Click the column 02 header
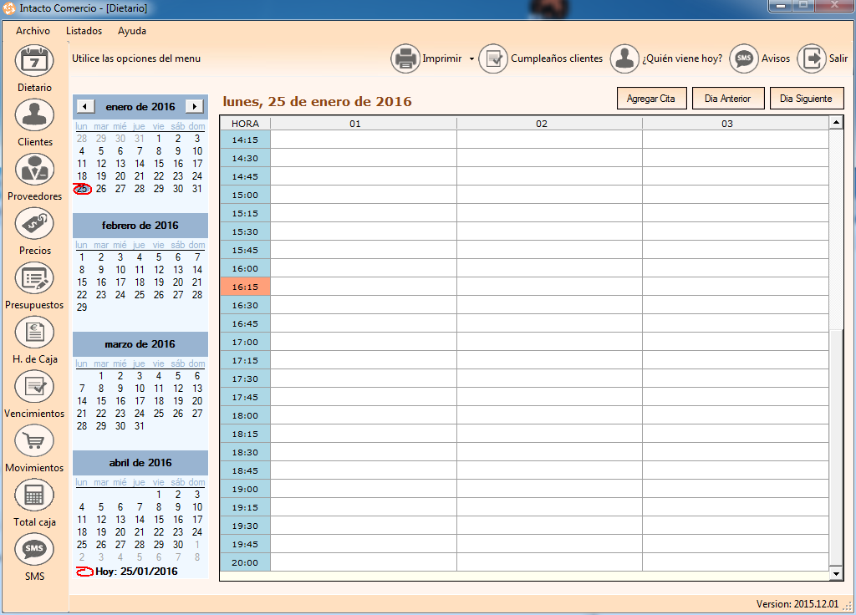856x615 pixels. click(x=550, y=124)
